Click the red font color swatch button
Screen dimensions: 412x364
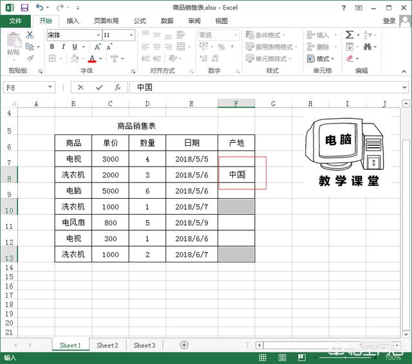tap(91, 59)
